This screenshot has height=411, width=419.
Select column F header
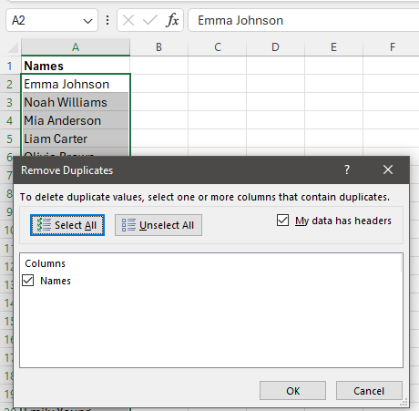coord(392,47)
